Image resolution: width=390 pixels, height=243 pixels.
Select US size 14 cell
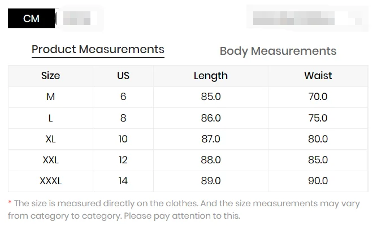click(123, 181)
